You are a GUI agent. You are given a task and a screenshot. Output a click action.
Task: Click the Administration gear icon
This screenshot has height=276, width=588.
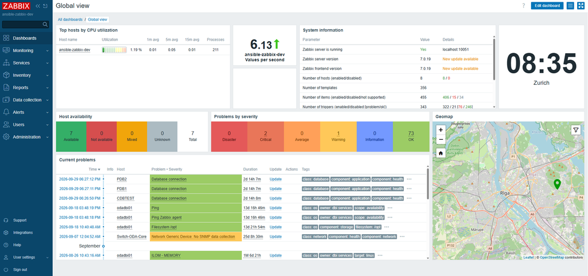(x=6, y=137)
